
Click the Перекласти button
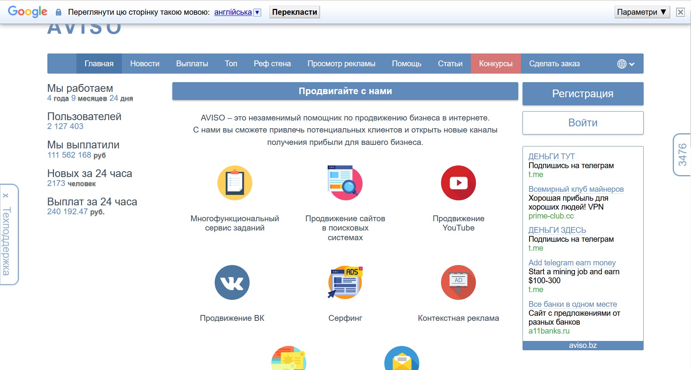point(295,12)
